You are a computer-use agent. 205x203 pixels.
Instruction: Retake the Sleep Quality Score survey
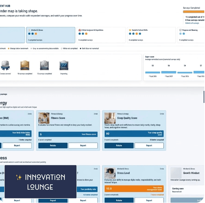coord(119,145)
